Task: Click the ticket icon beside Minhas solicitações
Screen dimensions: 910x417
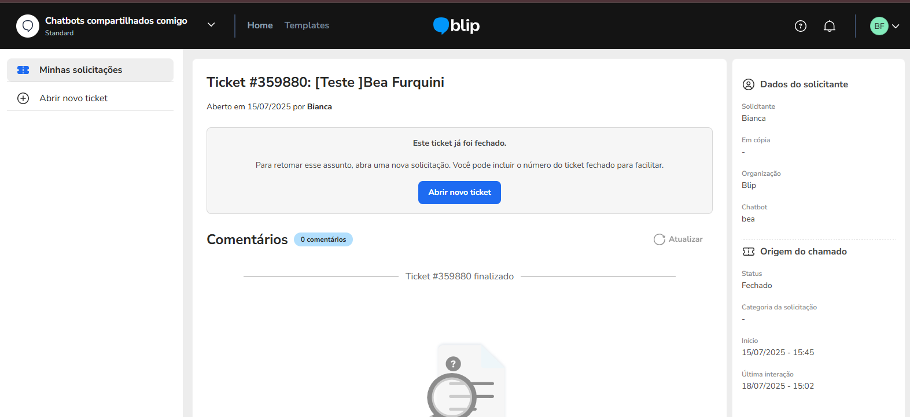Action: point(23,70)
